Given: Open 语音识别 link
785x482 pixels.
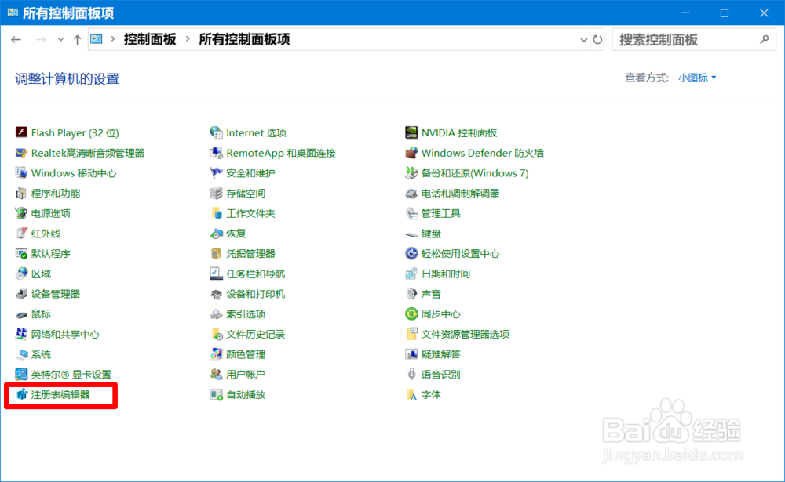Looking at the screenshot, I should [440, 375].
